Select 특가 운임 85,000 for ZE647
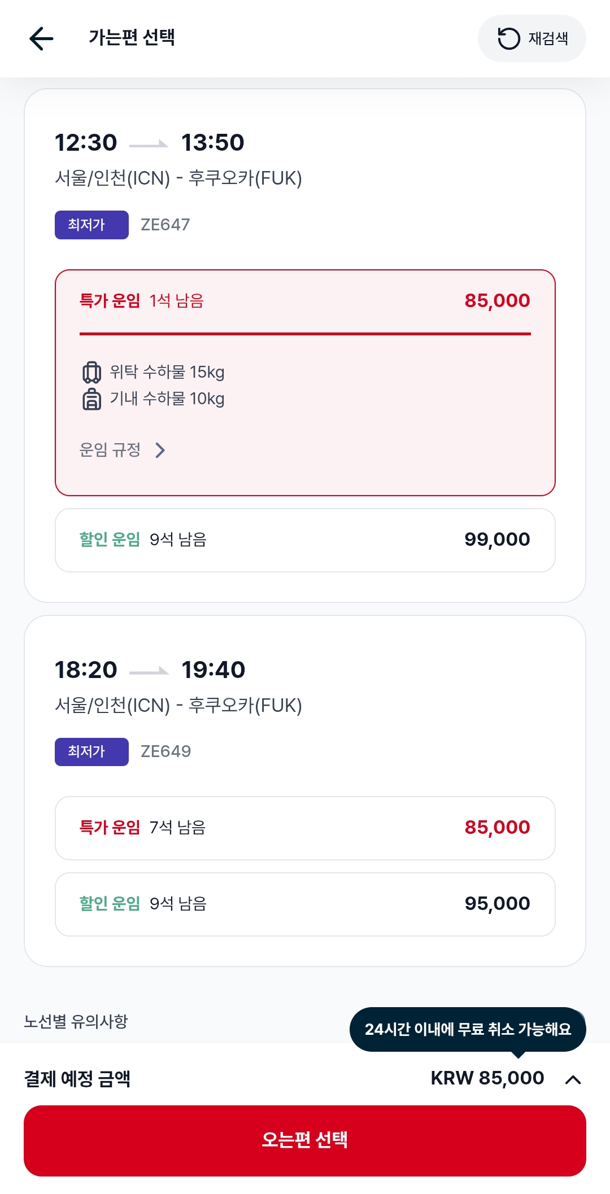 305,301
